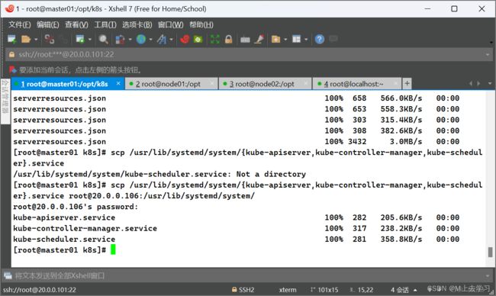This screenshot has width=496, height=296.
Task: Click the kube-scheduler.service transfer line
Action: click(236, 239)
